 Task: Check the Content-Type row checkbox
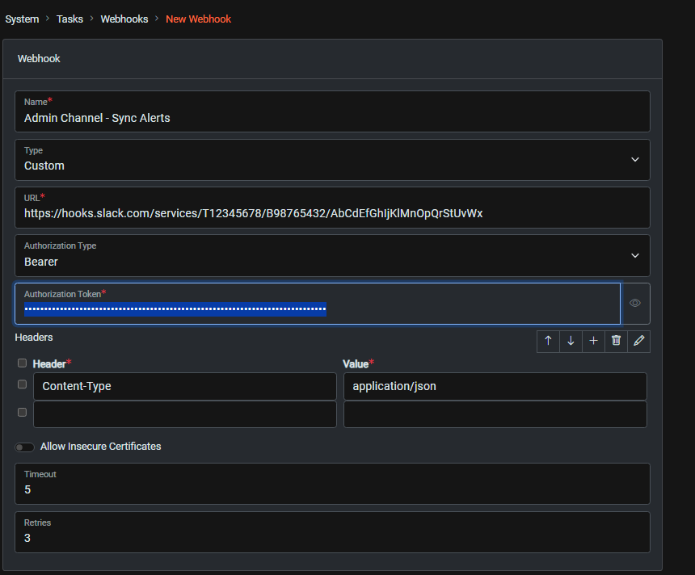[x=22, y=384]
